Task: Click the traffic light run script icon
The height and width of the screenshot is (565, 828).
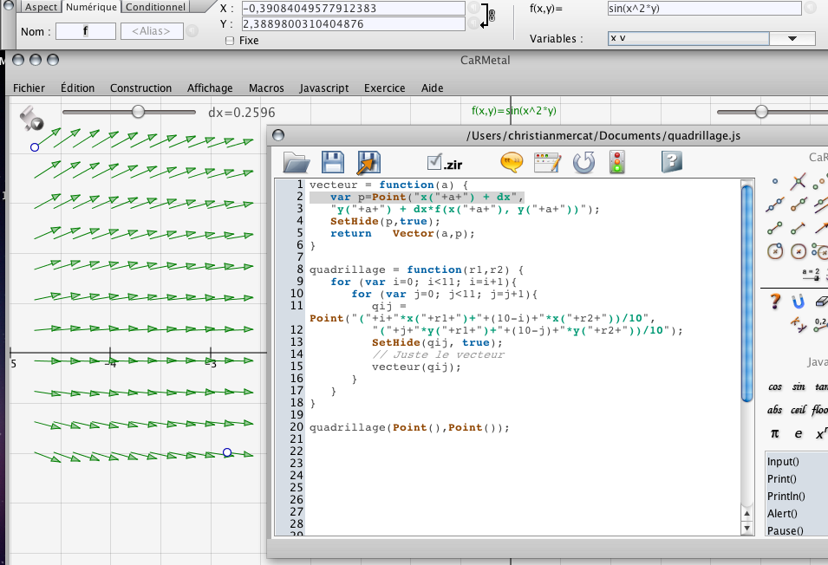Action: pos(618,162)
